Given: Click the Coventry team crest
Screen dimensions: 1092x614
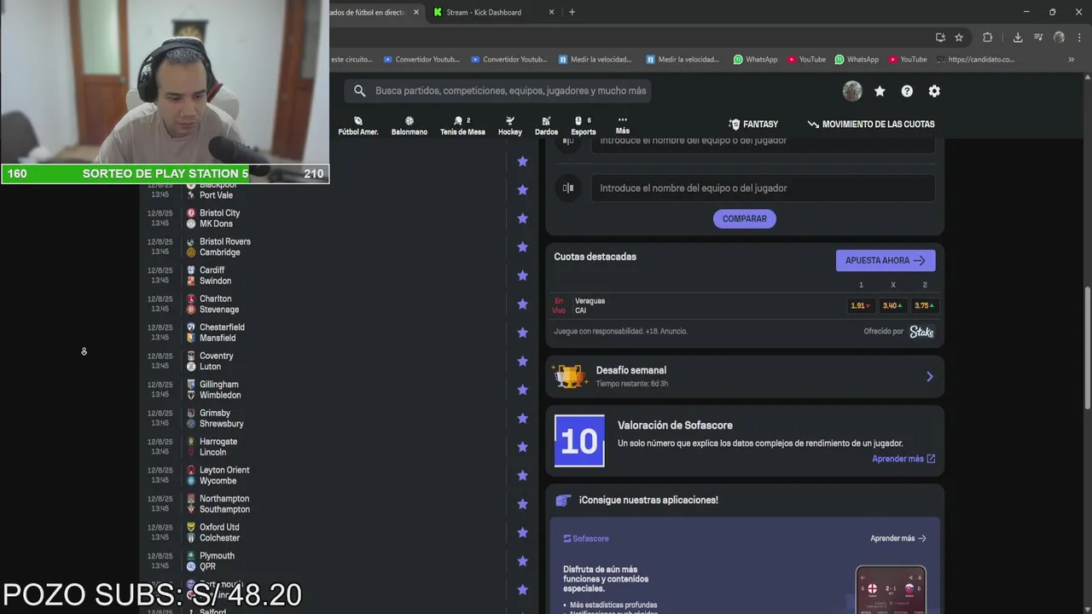Looking at the screenshot, I should coord(191,356).
